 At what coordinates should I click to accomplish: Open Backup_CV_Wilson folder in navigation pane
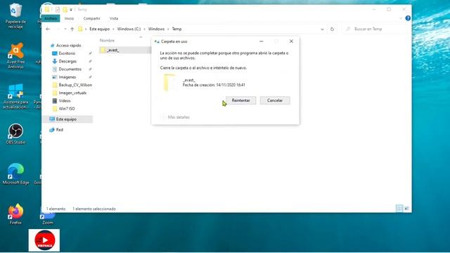click(x=72, y=85)
